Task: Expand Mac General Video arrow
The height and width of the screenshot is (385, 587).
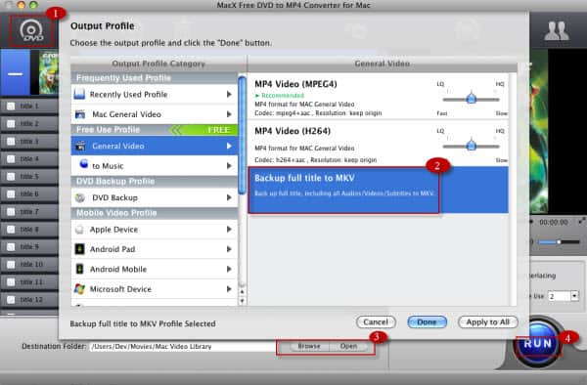Action: click(229, 114)
